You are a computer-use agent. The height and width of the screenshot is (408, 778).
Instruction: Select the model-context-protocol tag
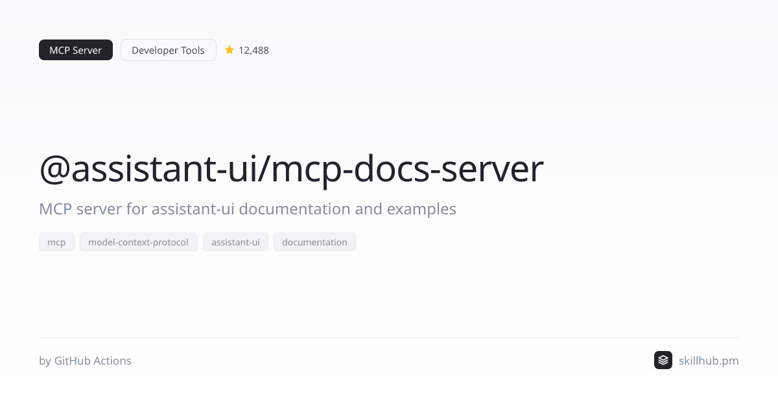139,242
